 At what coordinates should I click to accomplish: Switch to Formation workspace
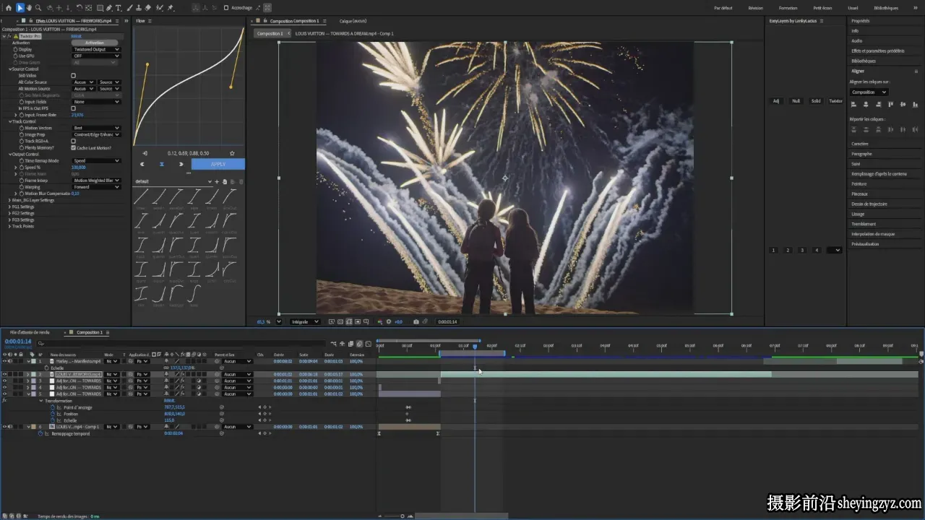coord(788,8)
